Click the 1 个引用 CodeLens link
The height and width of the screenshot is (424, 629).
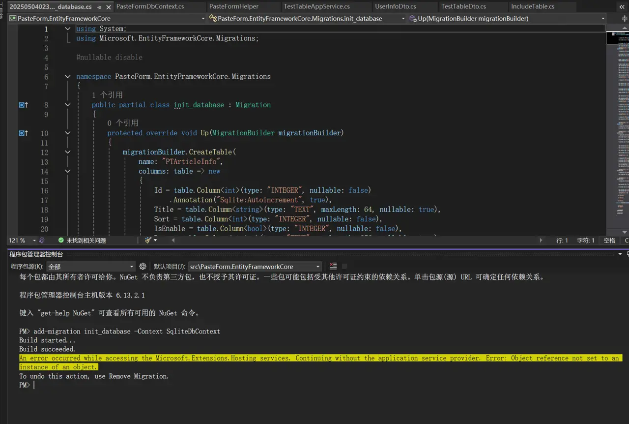107,95
